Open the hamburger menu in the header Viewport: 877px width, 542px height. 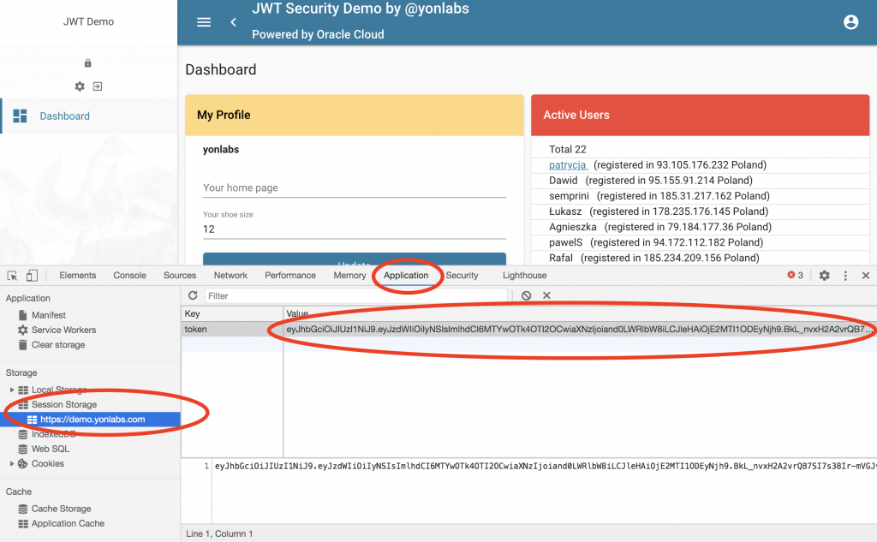pos(204,22)
